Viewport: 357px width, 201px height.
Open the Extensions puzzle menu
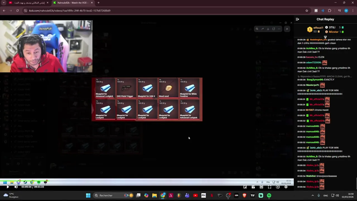click(x=330, y=11)
